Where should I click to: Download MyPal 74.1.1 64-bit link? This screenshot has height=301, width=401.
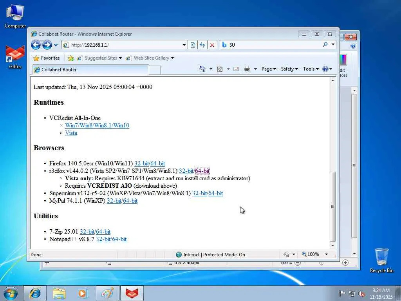pos(130,201)
